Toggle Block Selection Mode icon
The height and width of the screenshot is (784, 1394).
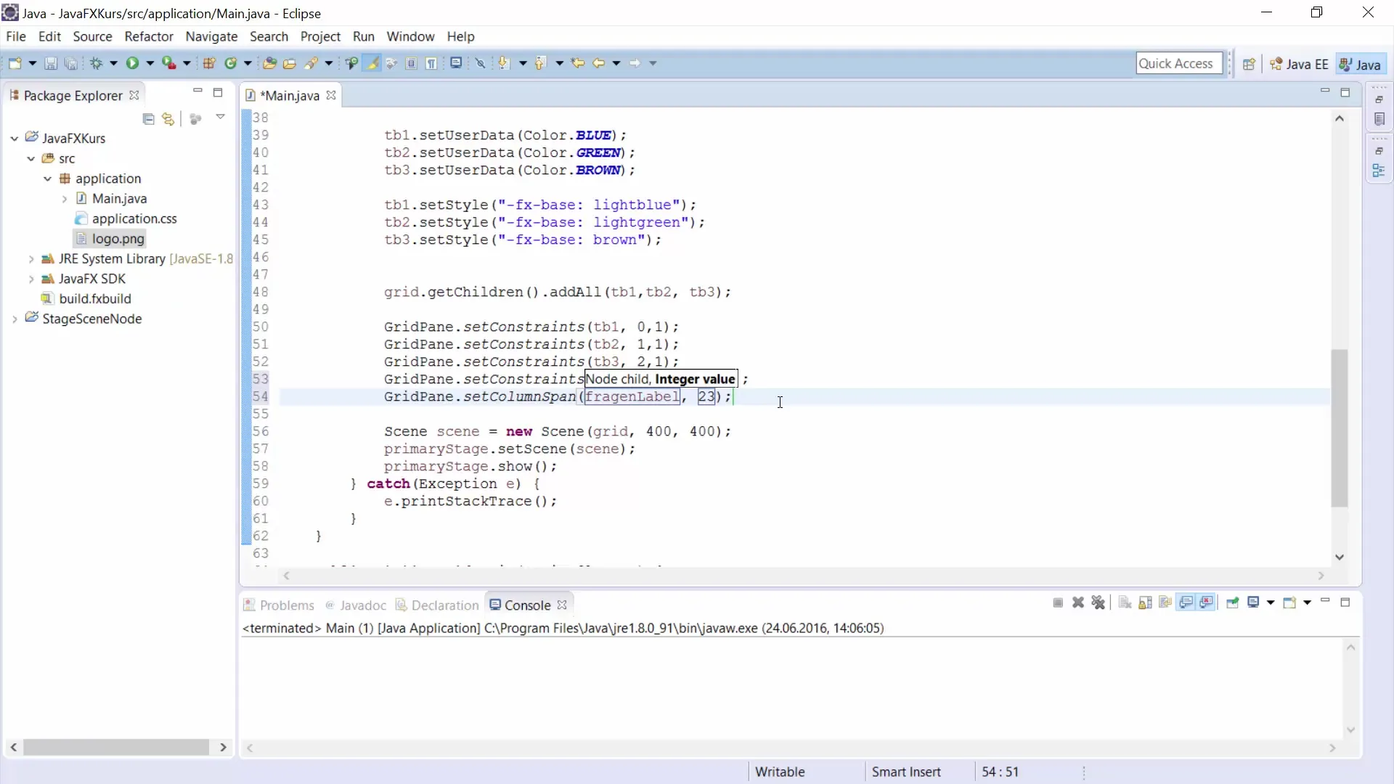411,63
